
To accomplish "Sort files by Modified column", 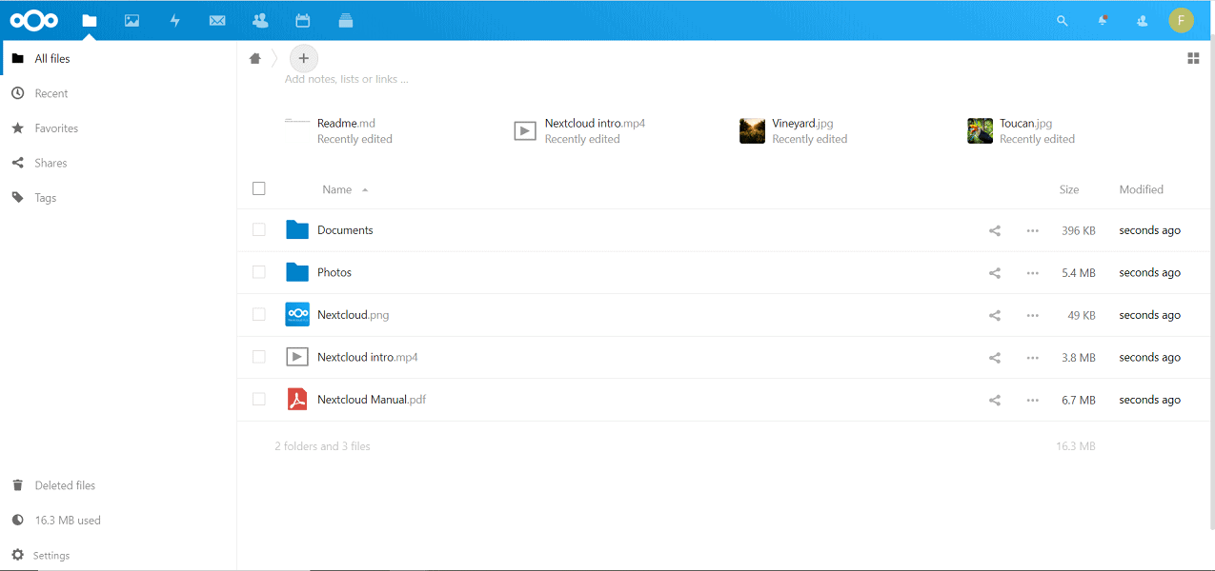I will coord(1141,189).
